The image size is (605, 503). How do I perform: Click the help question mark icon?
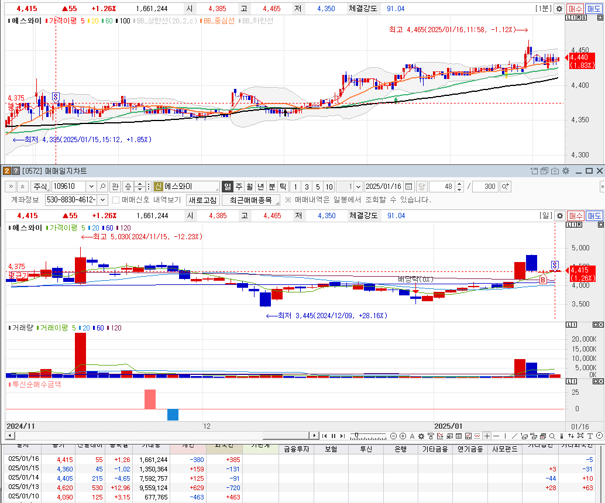pyautogui.click(x=16, y=171)
